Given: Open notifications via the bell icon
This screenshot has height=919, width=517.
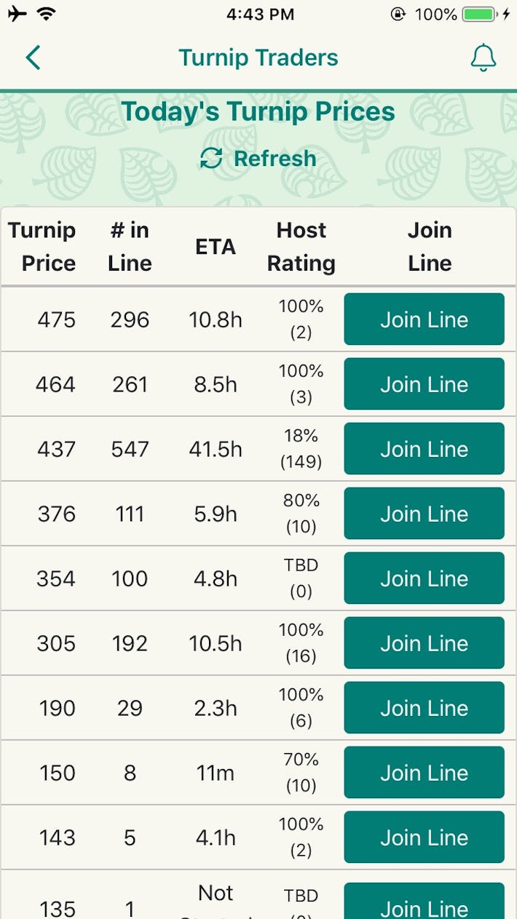Looking at the screenshot, I should point(484,57).
